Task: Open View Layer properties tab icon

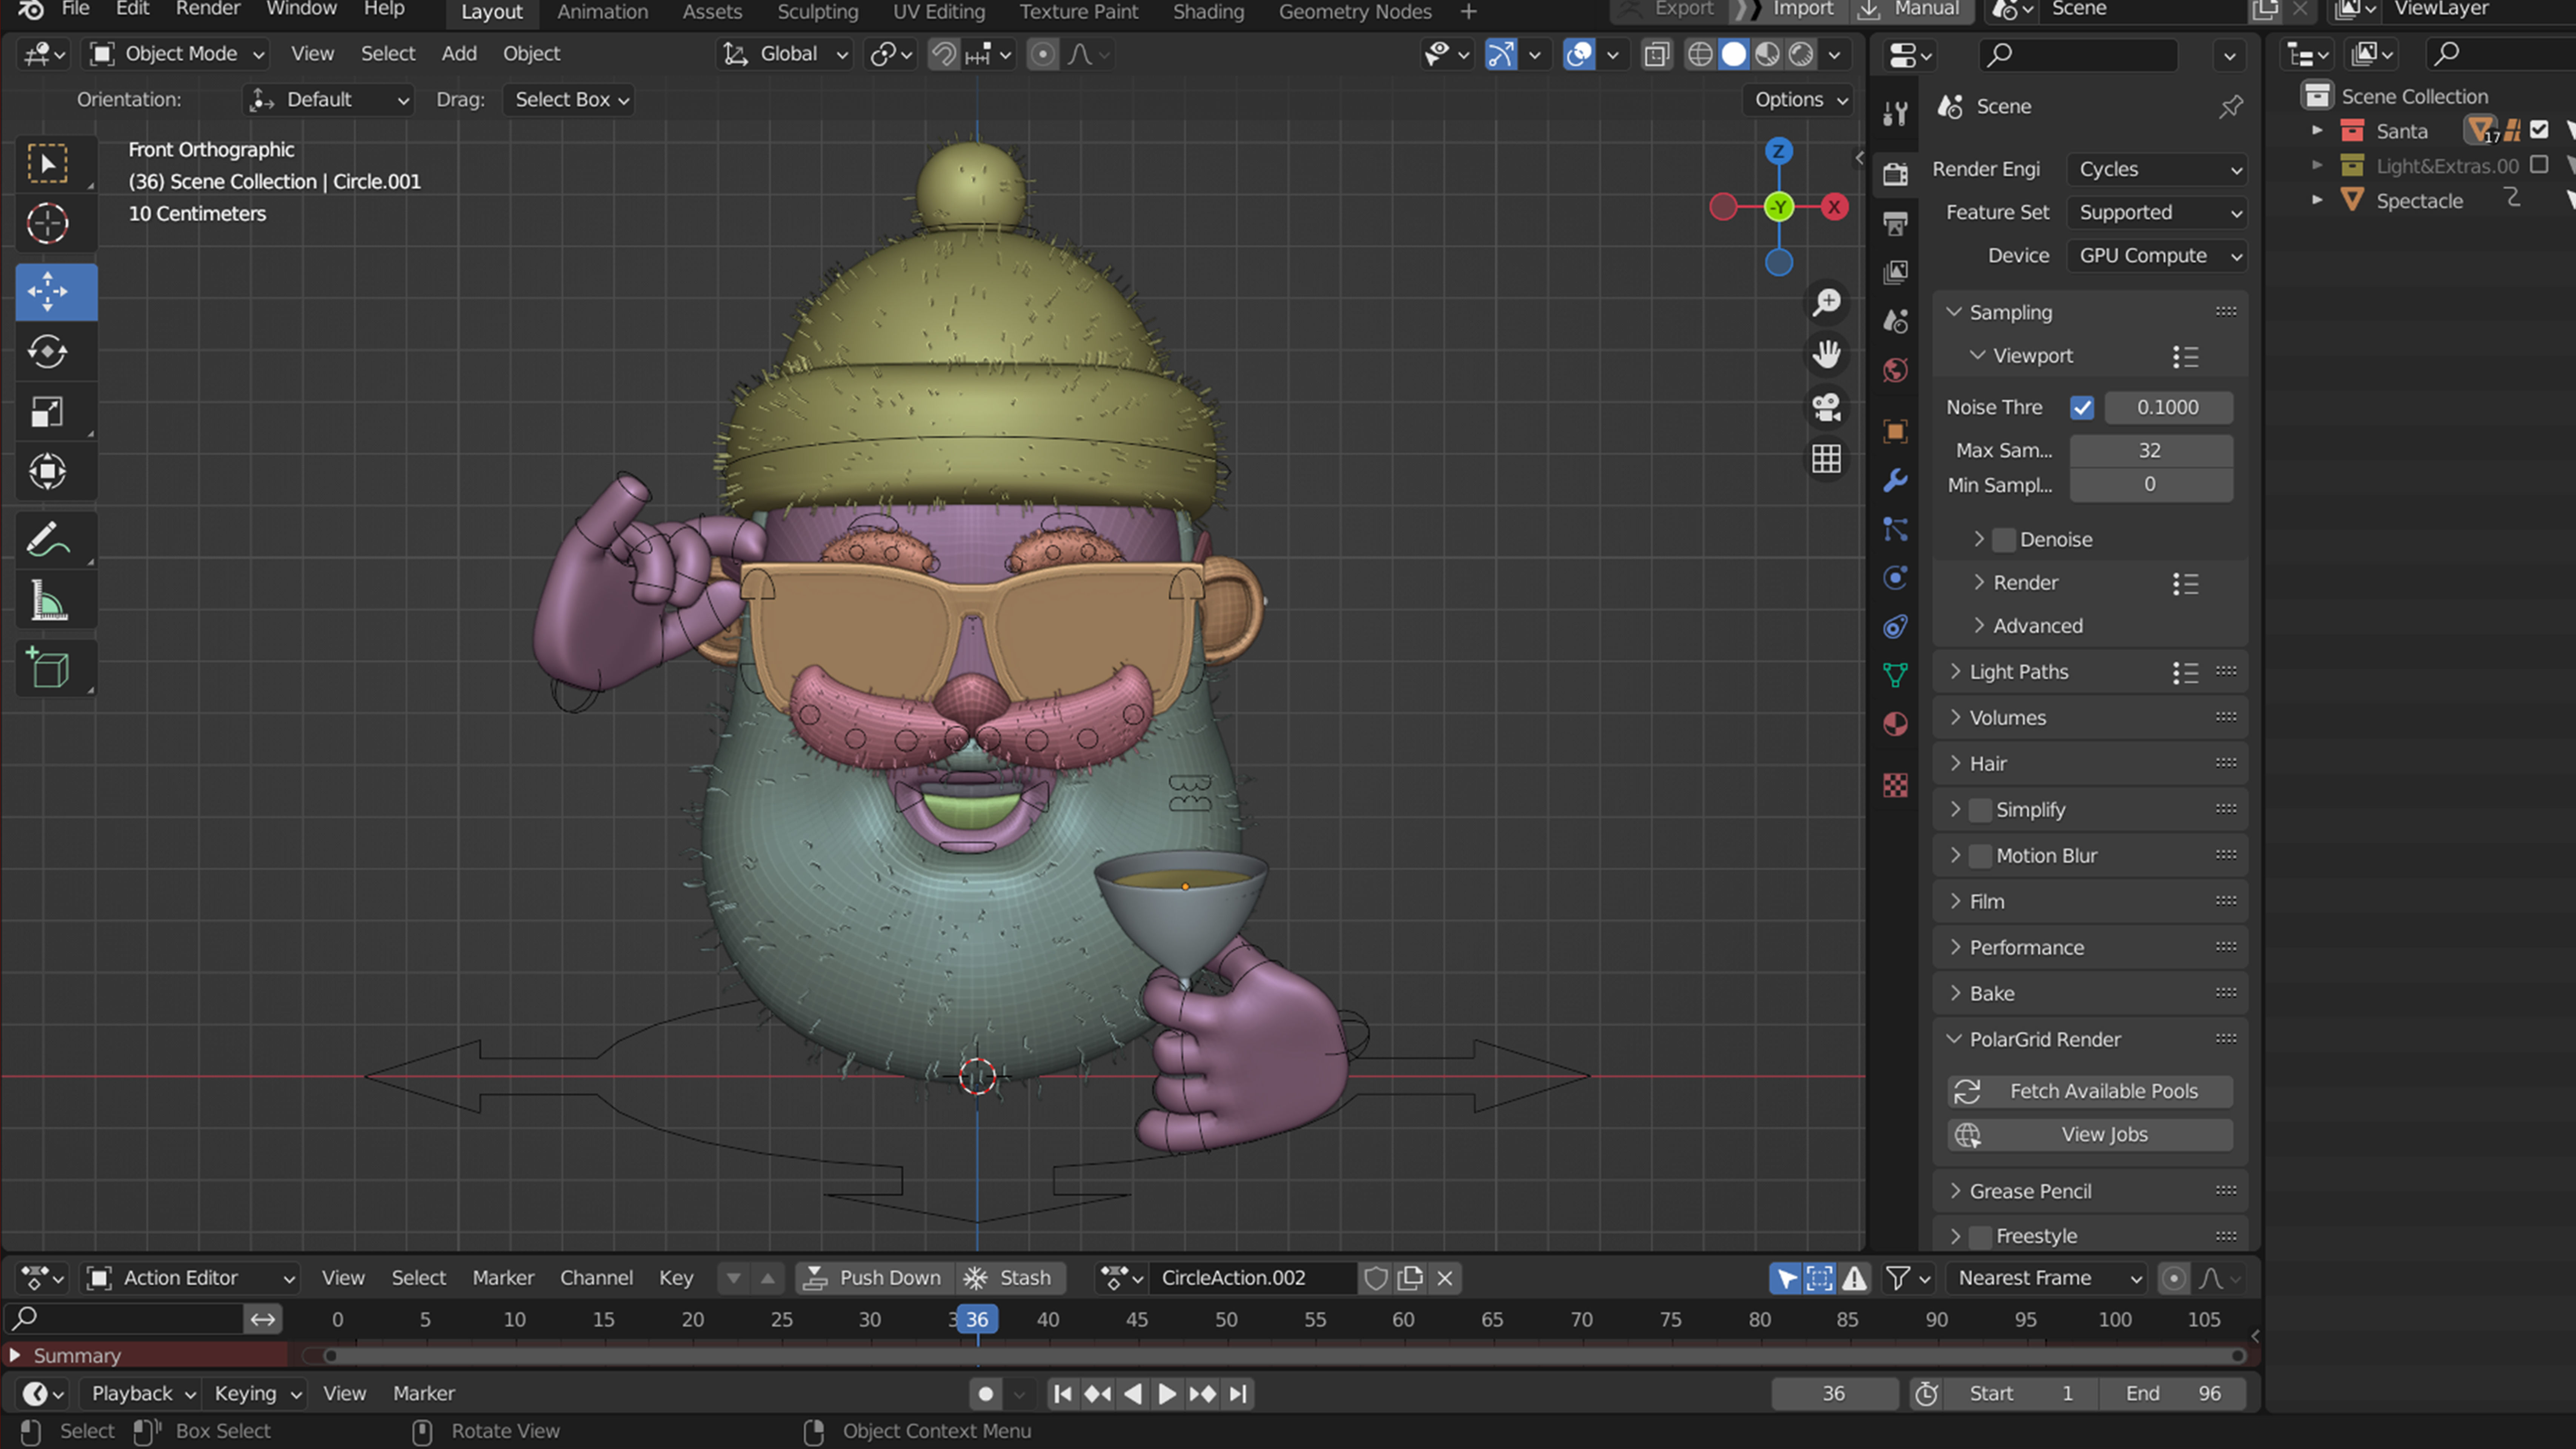Action: click(x=1895, y=272)
